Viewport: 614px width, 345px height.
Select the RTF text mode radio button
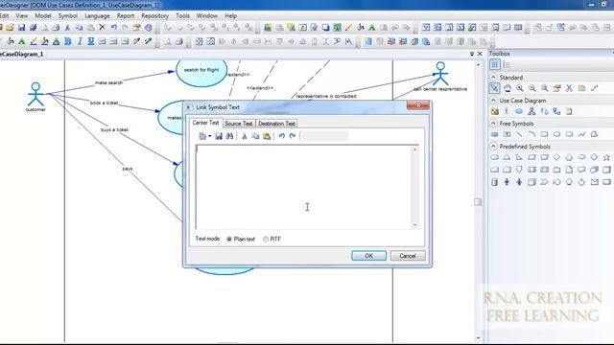click(x=266, y=239)
